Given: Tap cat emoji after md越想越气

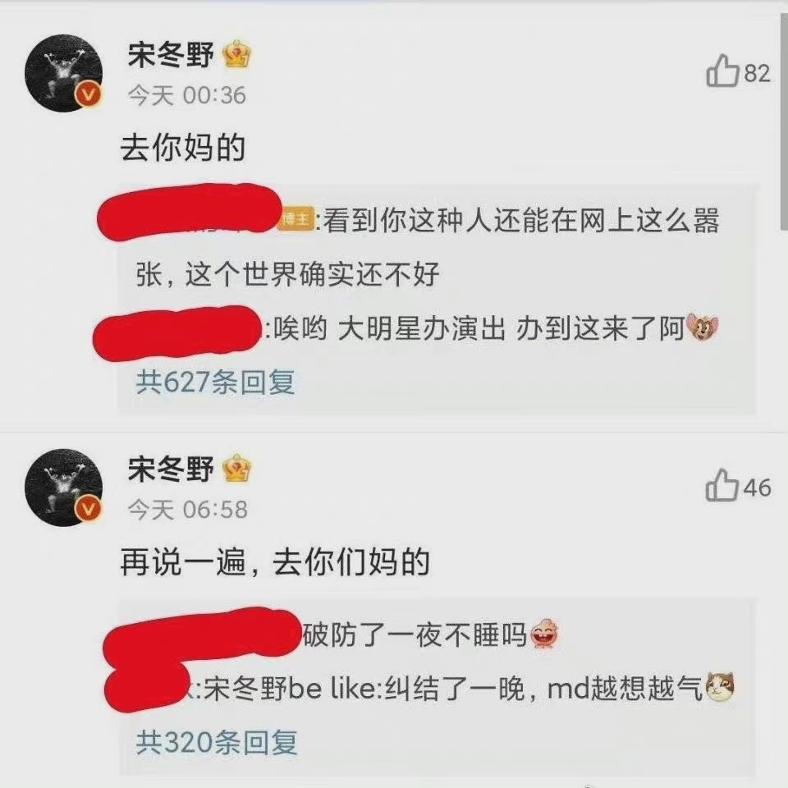Looking at the screenshot, I should (720, 686).
